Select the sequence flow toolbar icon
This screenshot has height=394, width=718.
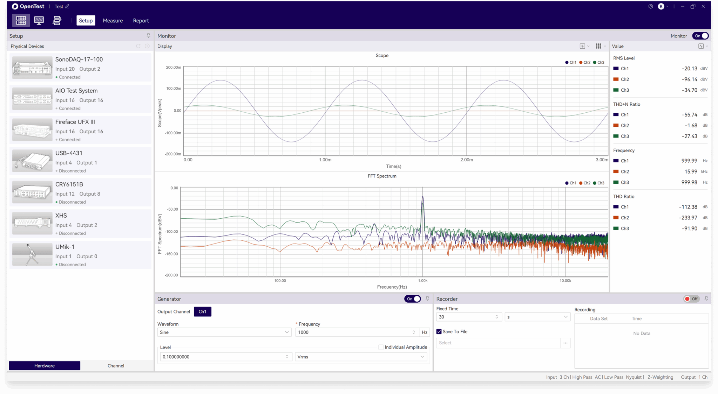click(x=56, y=20)
